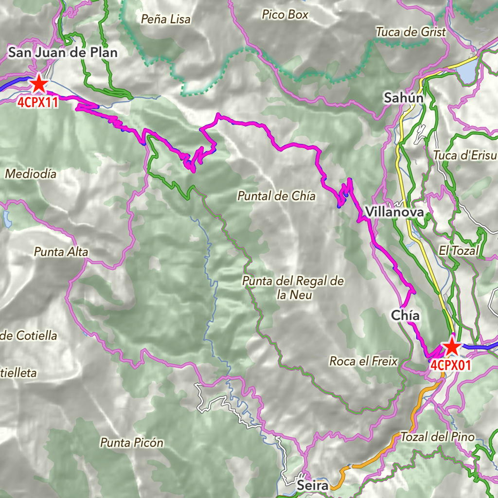Select the Tozal del Pino label
Screen dimensions: 498x498
coord(437,437)
